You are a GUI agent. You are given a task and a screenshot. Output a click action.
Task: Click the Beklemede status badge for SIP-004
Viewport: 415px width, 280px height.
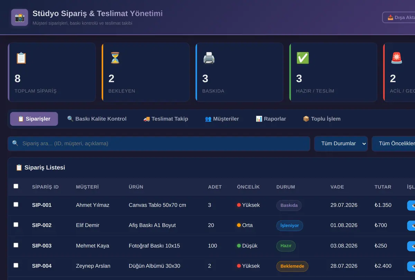[x=292, y=266]
